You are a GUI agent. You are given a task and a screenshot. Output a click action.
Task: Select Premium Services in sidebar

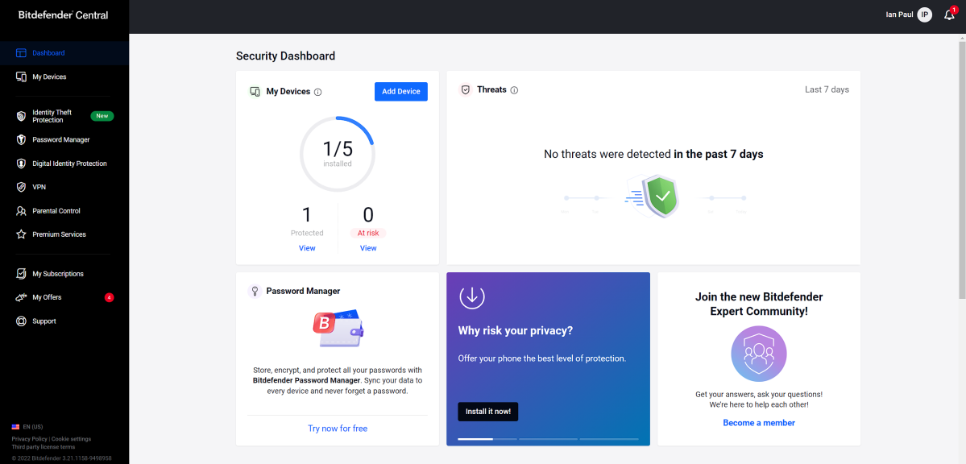pyautogui.click(x=64, y=234)
